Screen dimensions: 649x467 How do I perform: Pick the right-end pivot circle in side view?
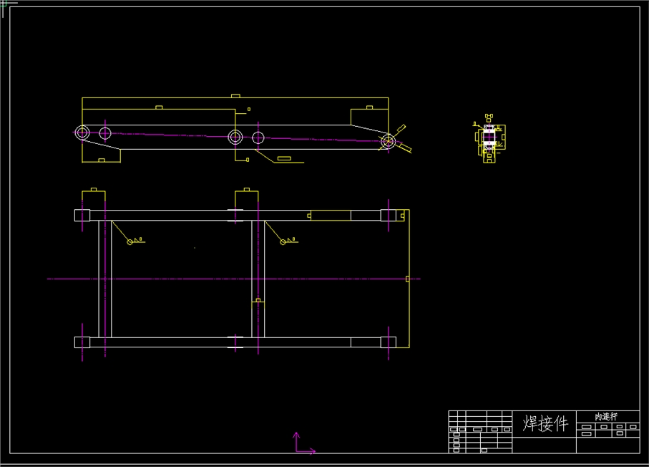pyautogui.click(x=388, y=141)
